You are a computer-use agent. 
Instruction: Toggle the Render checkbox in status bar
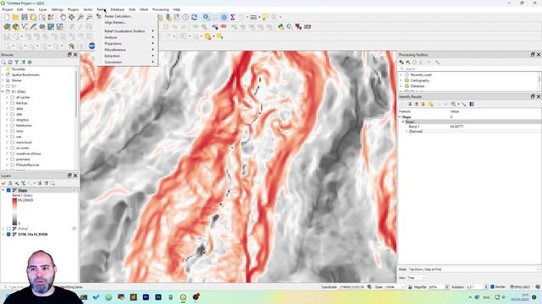click(493, 287)
